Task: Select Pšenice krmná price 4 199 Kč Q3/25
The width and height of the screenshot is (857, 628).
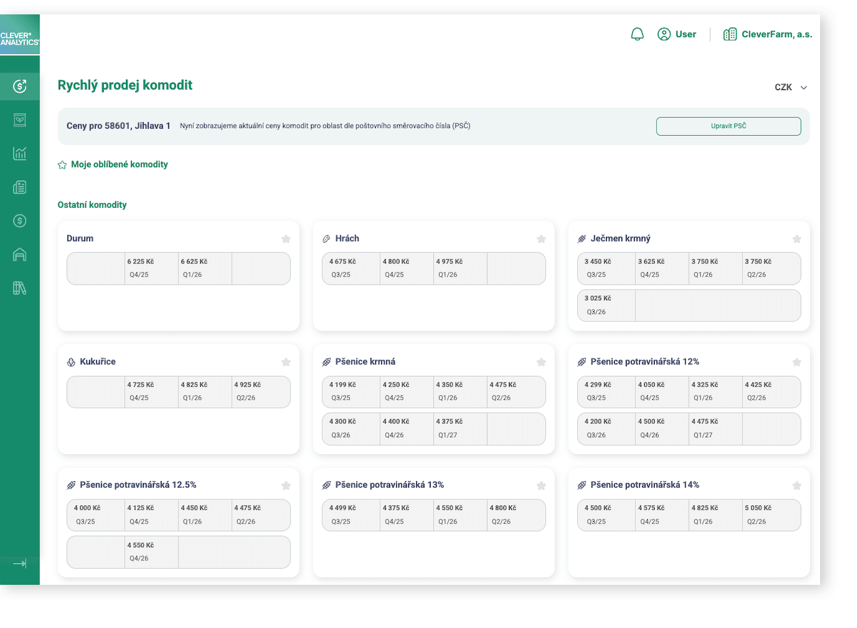Action: [351, 392]
